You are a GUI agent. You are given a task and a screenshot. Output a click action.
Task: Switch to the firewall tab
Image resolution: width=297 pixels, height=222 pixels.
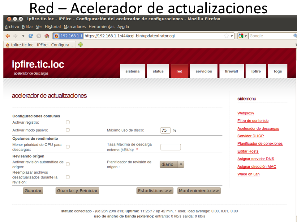click(231, 71)
